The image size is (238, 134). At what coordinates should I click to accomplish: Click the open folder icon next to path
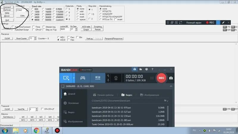165,101
